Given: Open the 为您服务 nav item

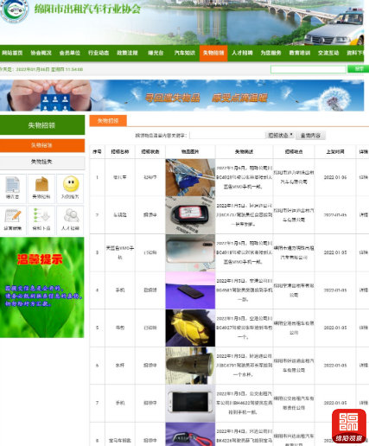Looking at the screenshot, I should tap(271, 53).
